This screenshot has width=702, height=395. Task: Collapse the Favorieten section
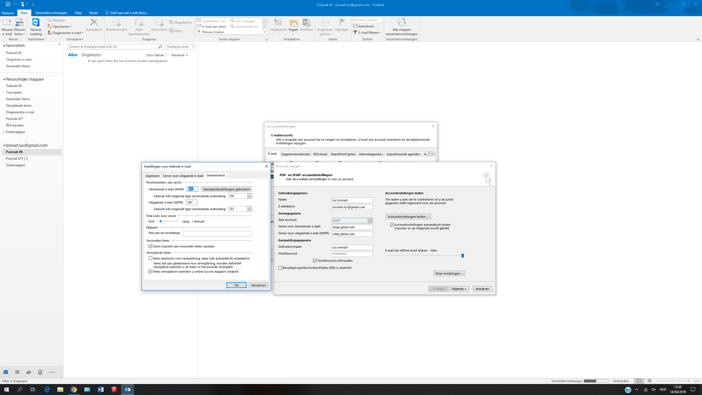[4, 46]
